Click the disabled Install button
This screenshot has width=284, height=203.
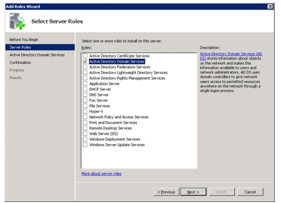[222, 192]
